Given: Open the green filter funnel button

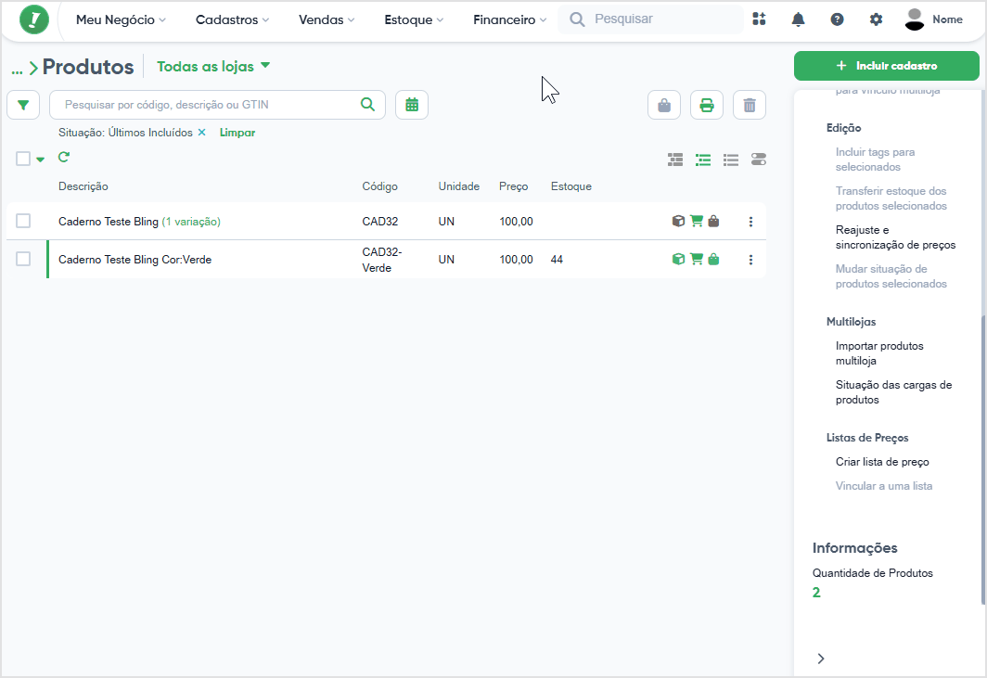Looking at the screenshot, I should pos(23,105).
